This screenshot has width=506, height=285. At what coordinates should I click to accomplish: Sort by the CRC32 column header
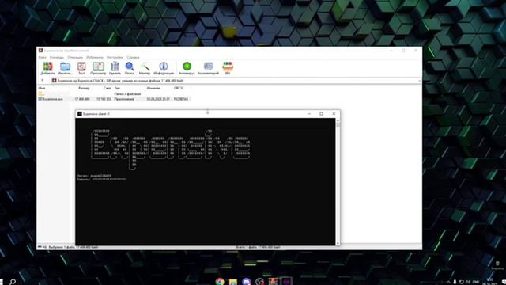pyautogui.click(x=179, y=88)
